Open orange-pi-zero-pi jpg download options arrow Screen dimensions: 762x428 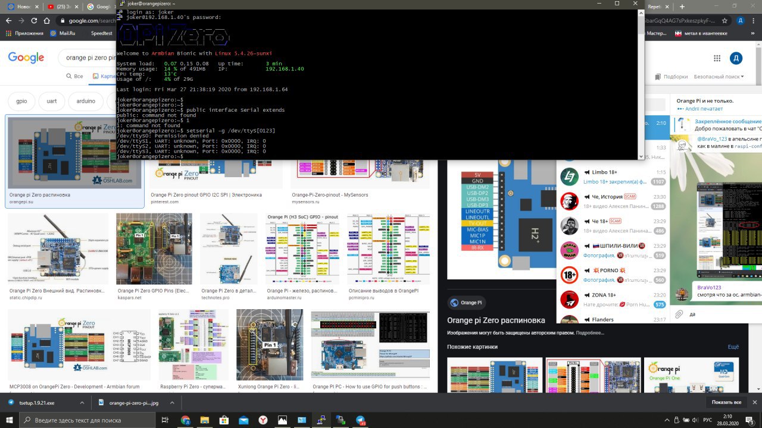point(172,402)
